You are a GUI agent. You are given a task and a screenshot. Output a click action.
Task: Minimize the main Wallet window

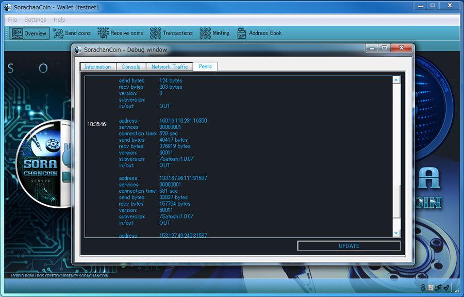click(x=421, y=6)
